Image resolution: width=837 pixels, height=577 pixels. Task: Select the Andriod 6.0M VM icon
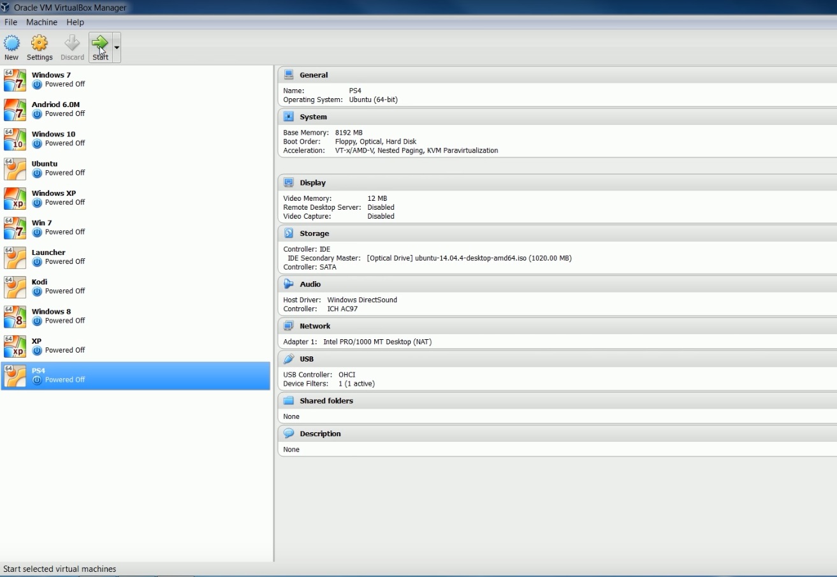[x=15, y=110]
